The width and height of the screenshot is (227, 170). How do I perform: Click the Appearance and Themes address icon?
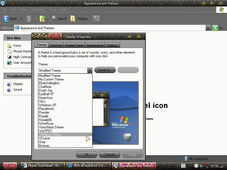pos(17,28)
